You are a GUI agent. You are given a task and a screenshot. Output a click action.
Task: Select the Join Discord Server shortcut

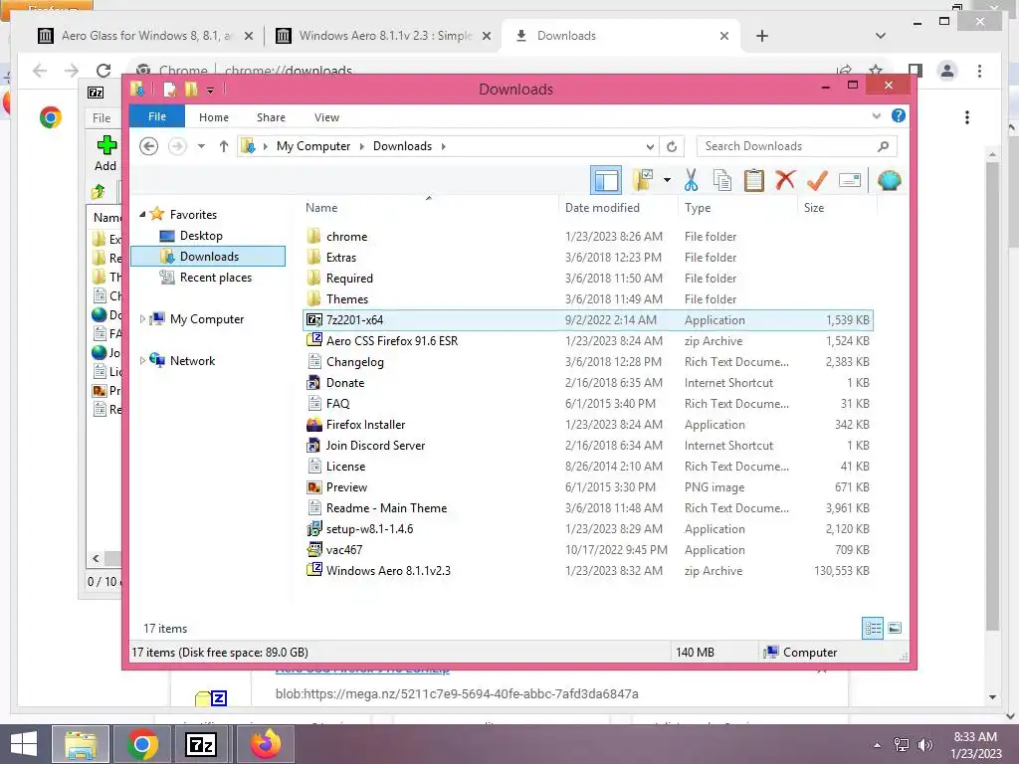(x=587, y=445)
